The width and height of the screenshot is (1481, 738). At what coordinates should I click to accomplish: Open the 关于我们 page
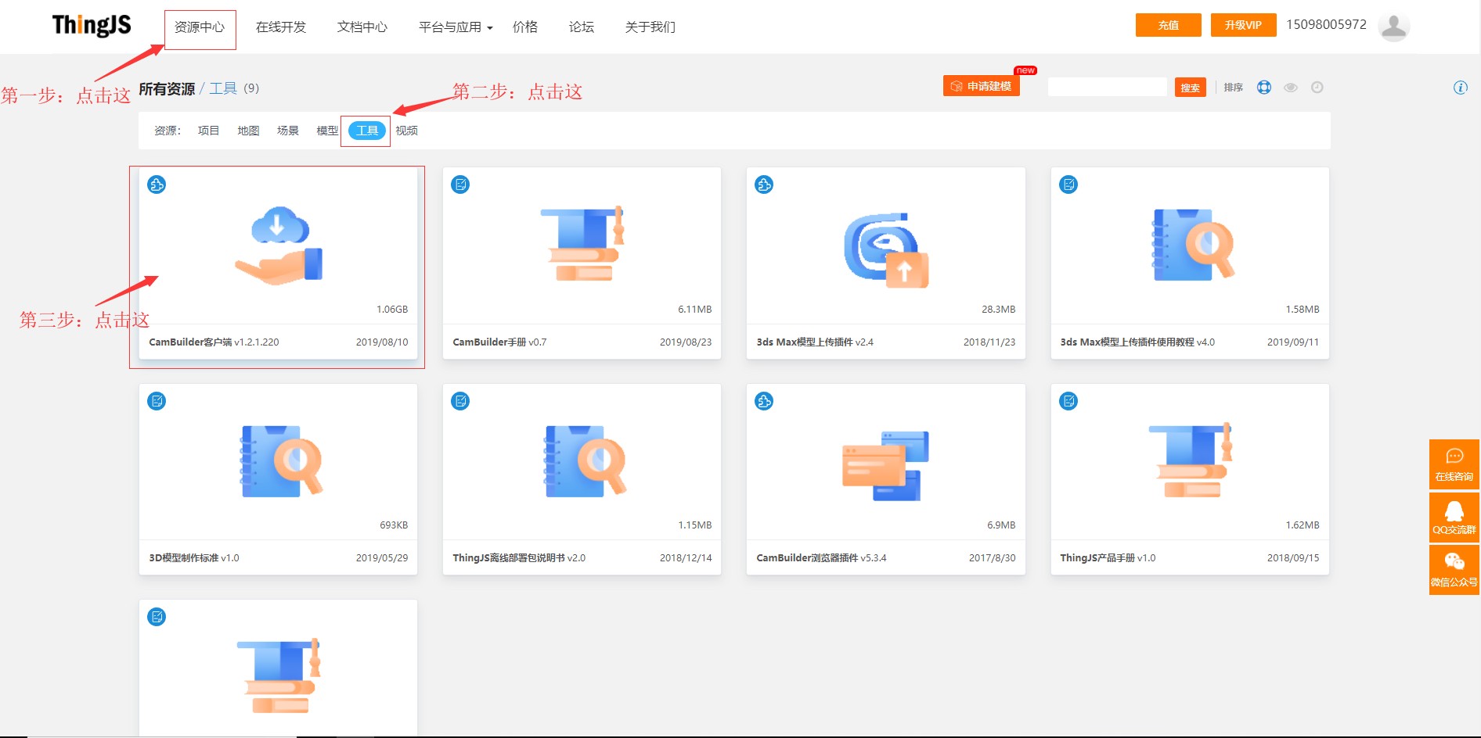[x=650, y=27]
